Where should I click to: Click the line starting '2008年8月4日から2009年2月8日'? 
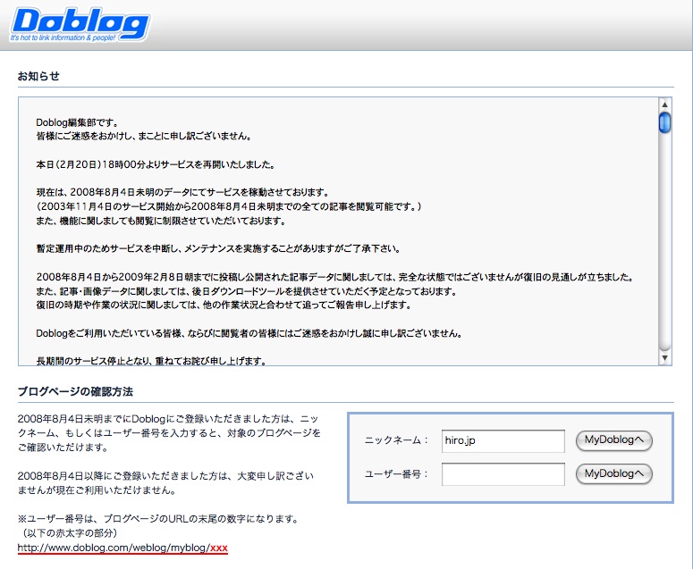tap(335, 277)
